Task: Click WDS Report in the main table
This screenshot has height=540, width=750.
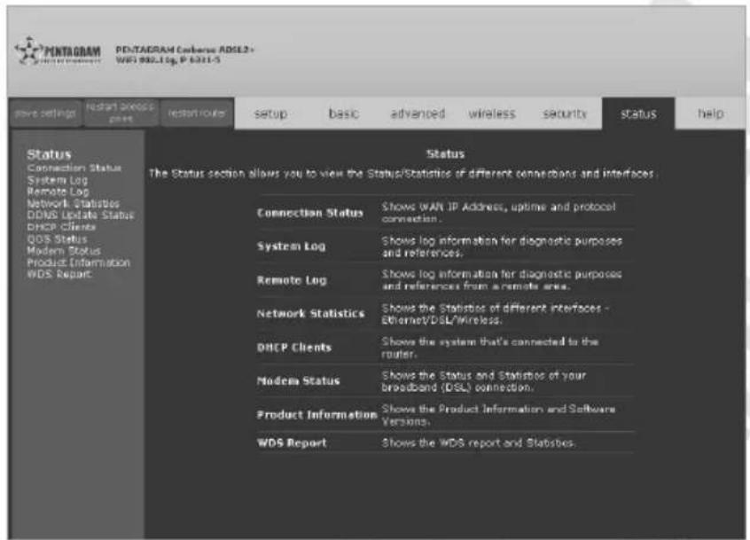Action: (x=292, y=442)
